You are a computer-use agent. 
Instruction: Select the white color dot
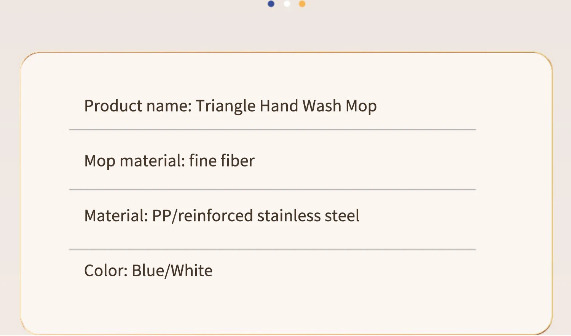(x=287, y=4)
